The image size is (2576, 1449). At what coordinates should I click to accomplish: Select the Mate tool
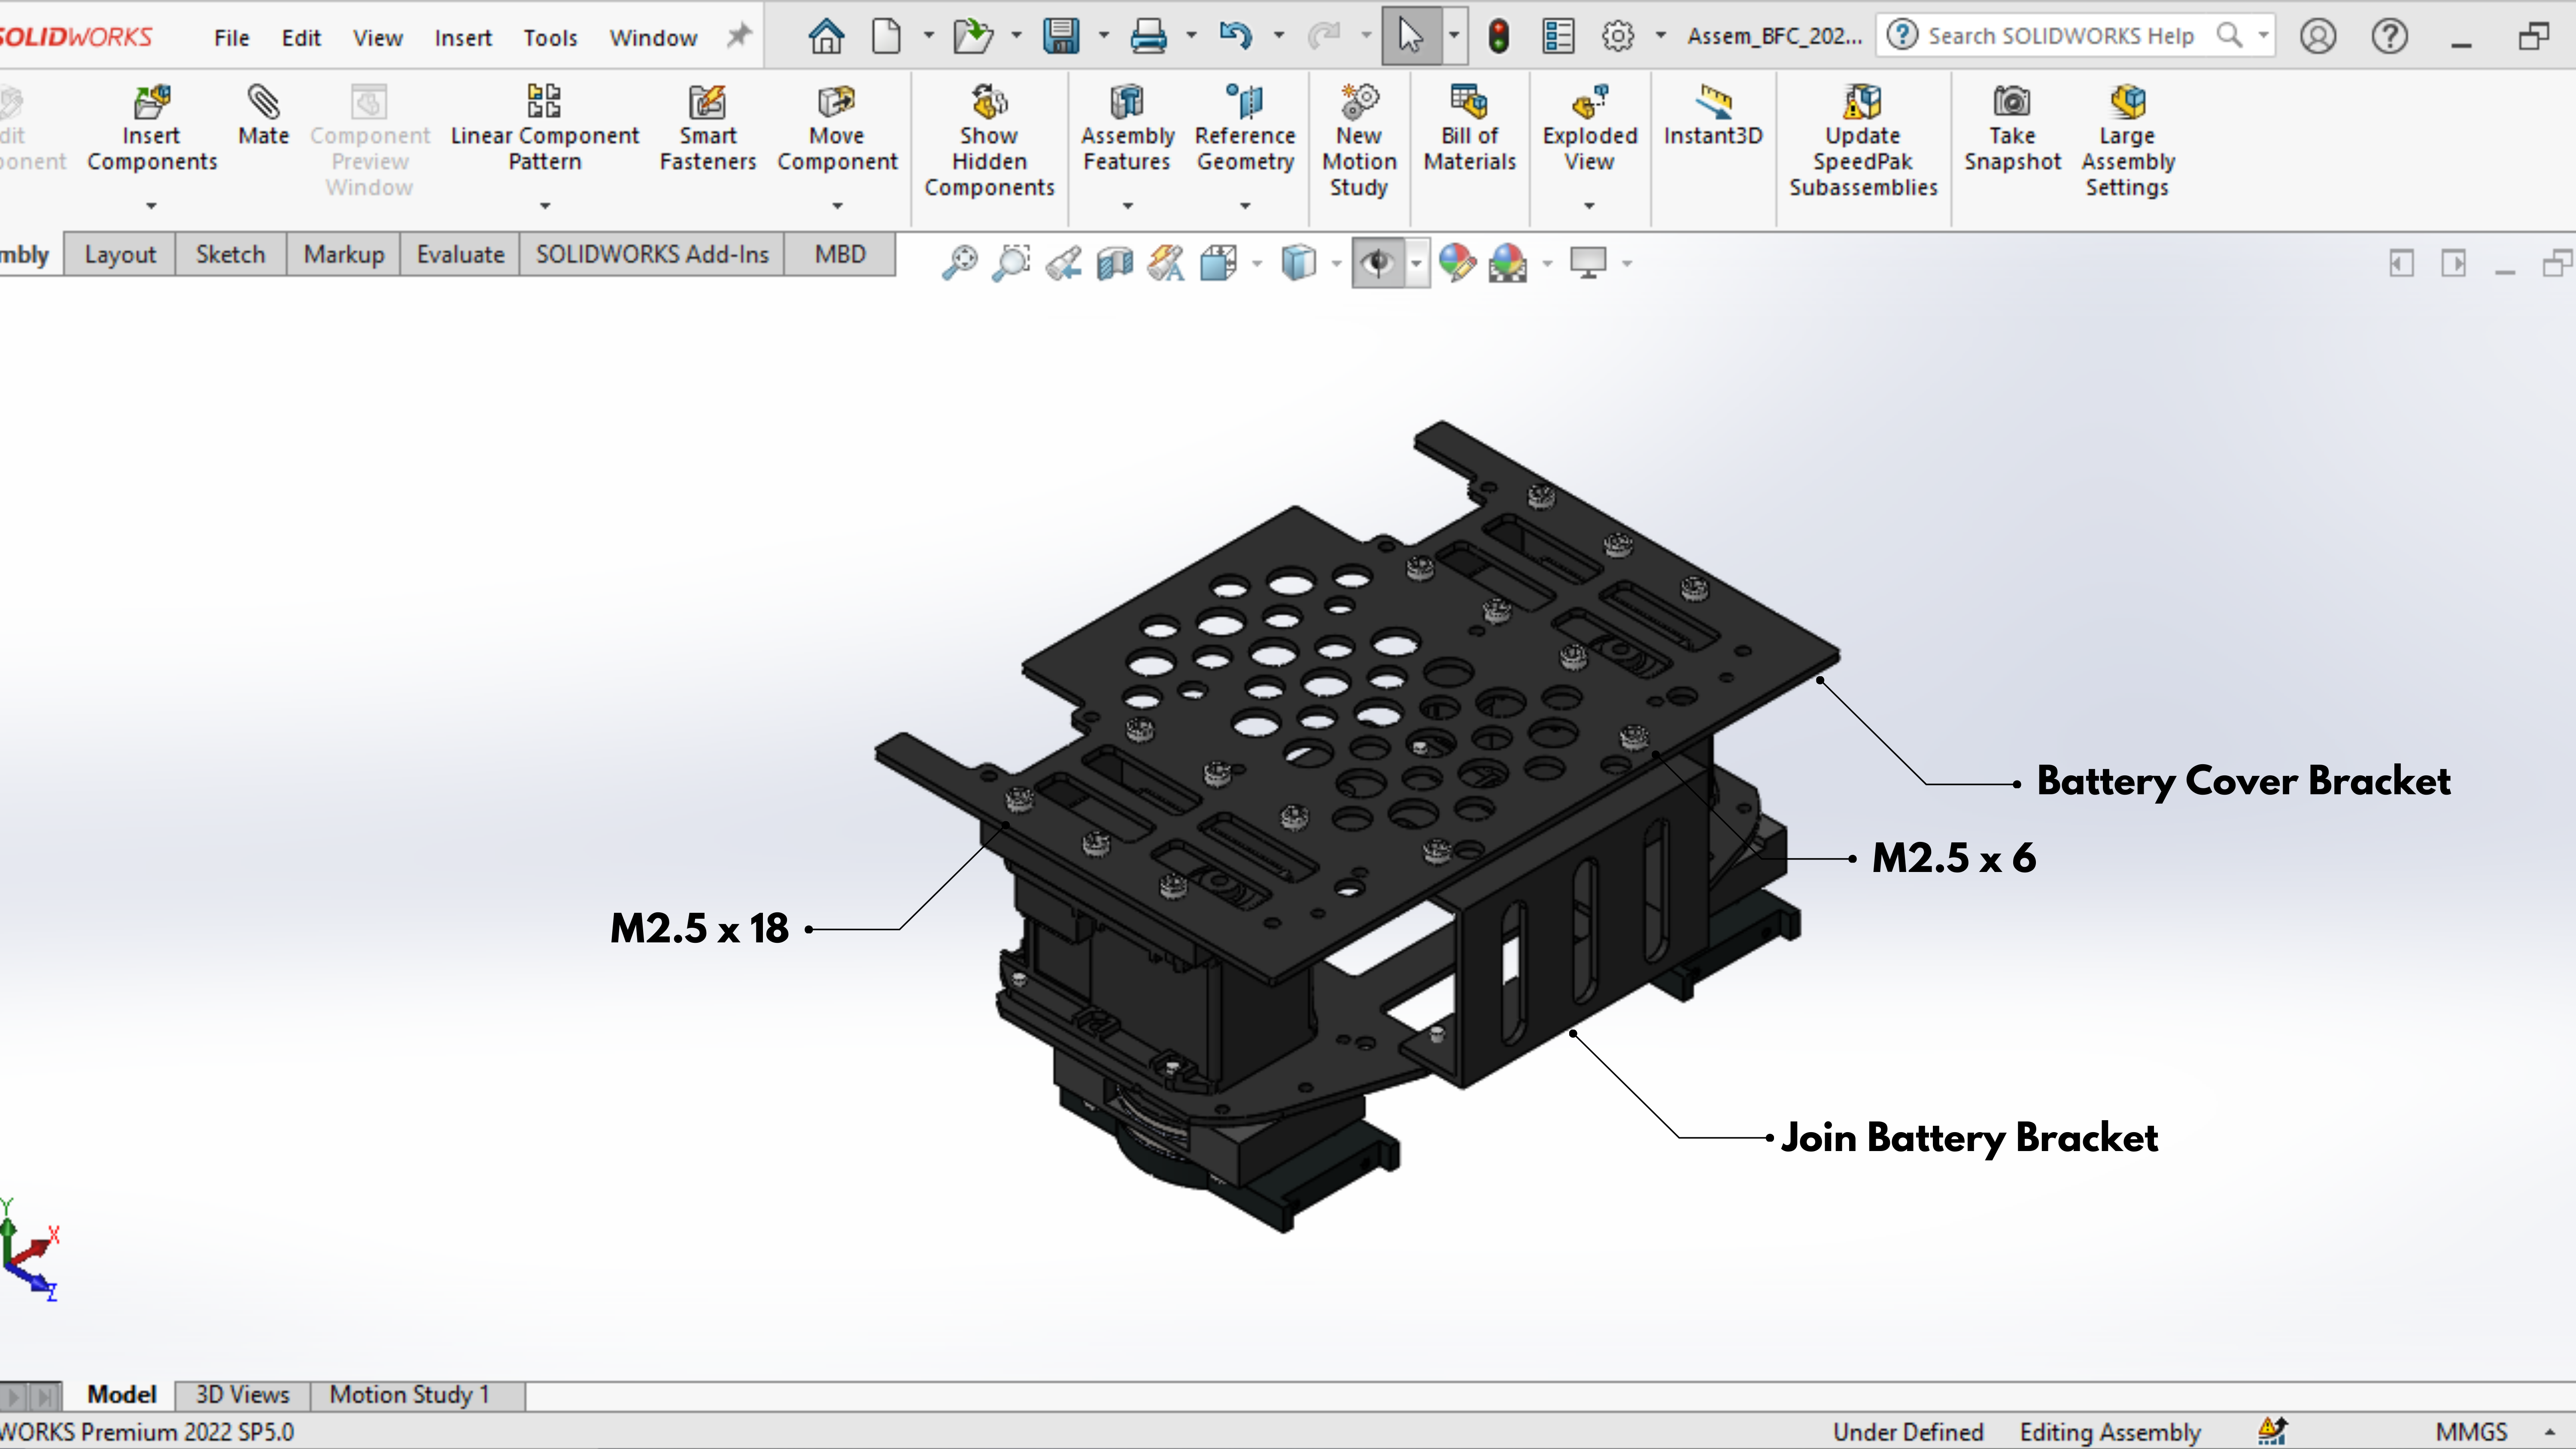point(263,116)
